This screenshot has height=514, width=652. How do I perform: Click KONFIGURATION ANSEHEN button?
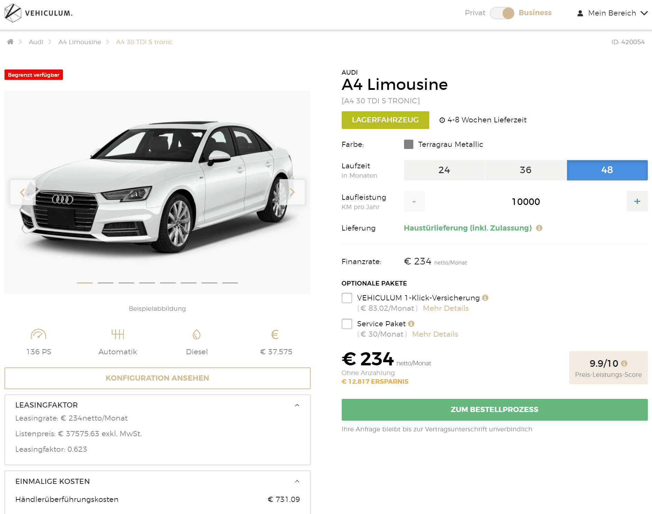[157, 378]
